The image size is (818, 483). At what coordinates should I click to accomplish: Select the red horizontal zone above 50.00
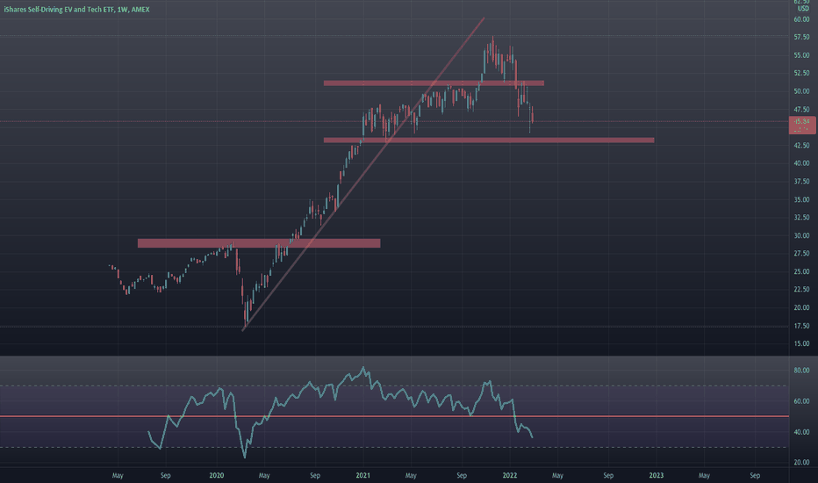434,83
